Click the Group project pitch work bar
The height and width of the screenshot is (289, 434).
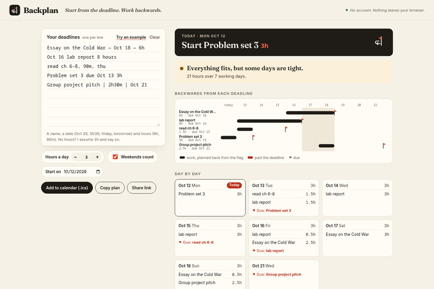[x=326, y=146]
